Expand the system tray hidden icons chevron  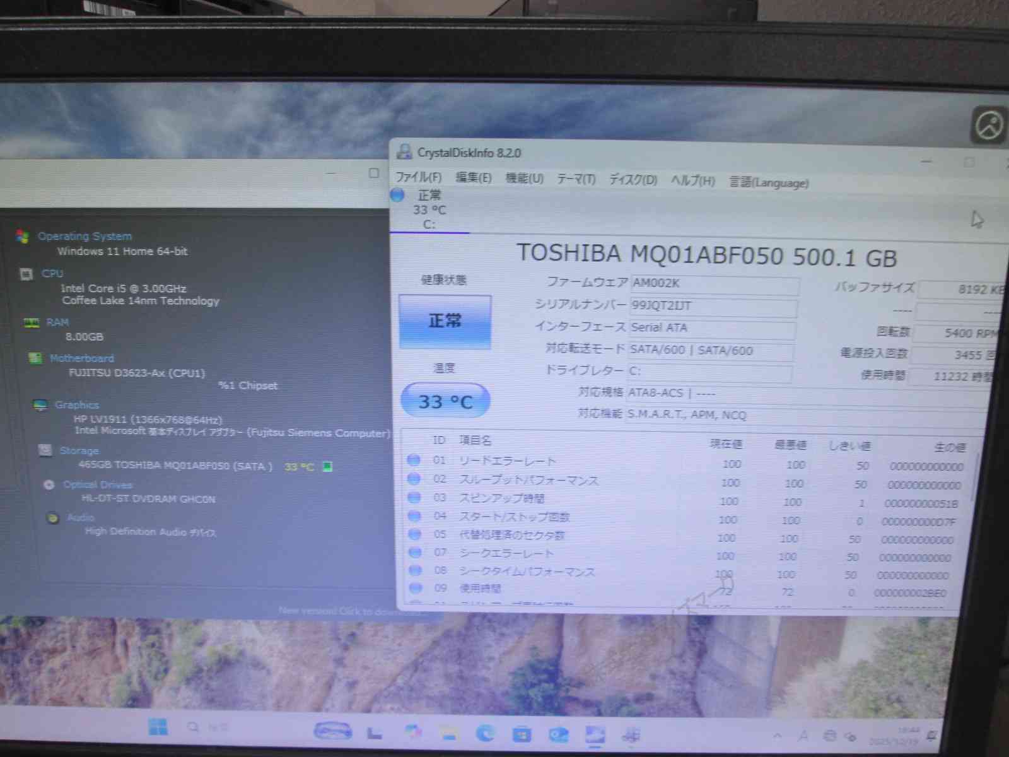click(x=778, y=736)
